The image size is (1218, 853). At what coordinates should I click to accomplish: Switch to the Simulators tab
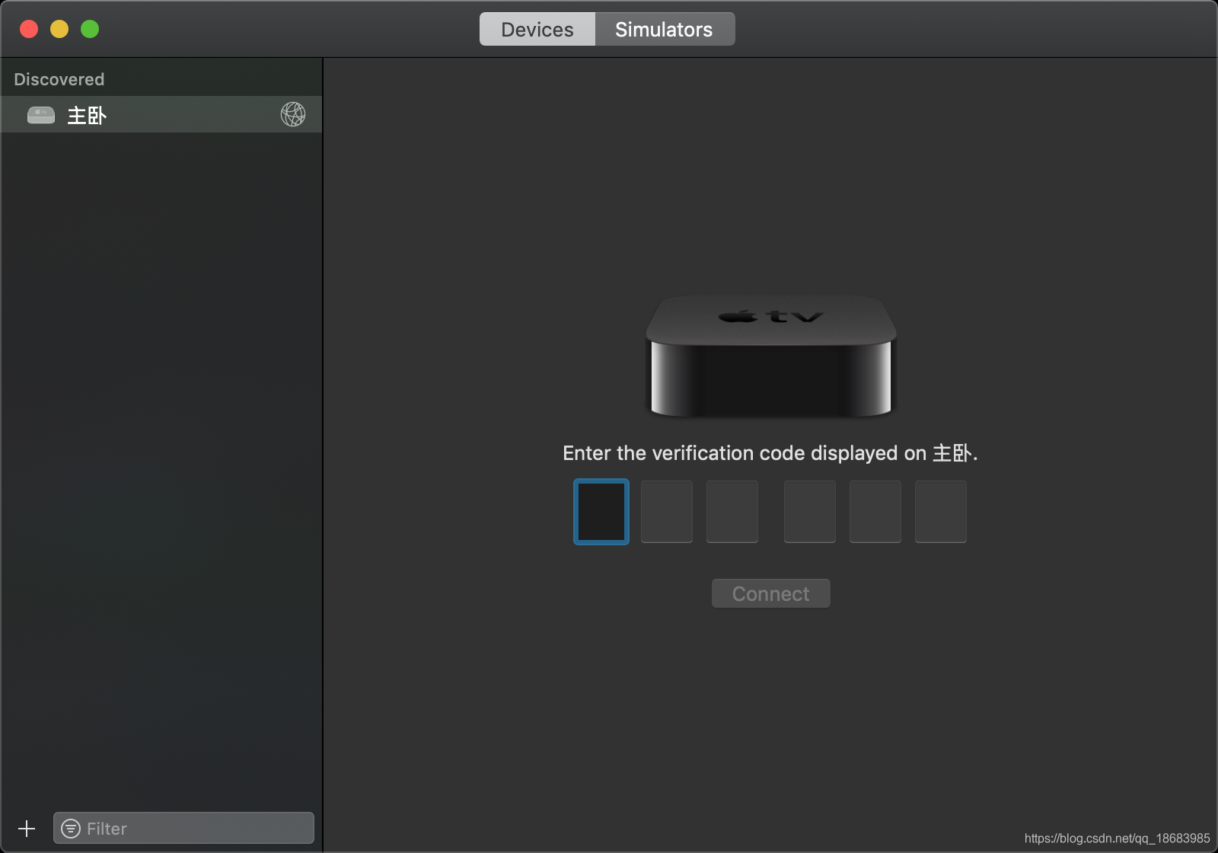click(x=665, y=30)
